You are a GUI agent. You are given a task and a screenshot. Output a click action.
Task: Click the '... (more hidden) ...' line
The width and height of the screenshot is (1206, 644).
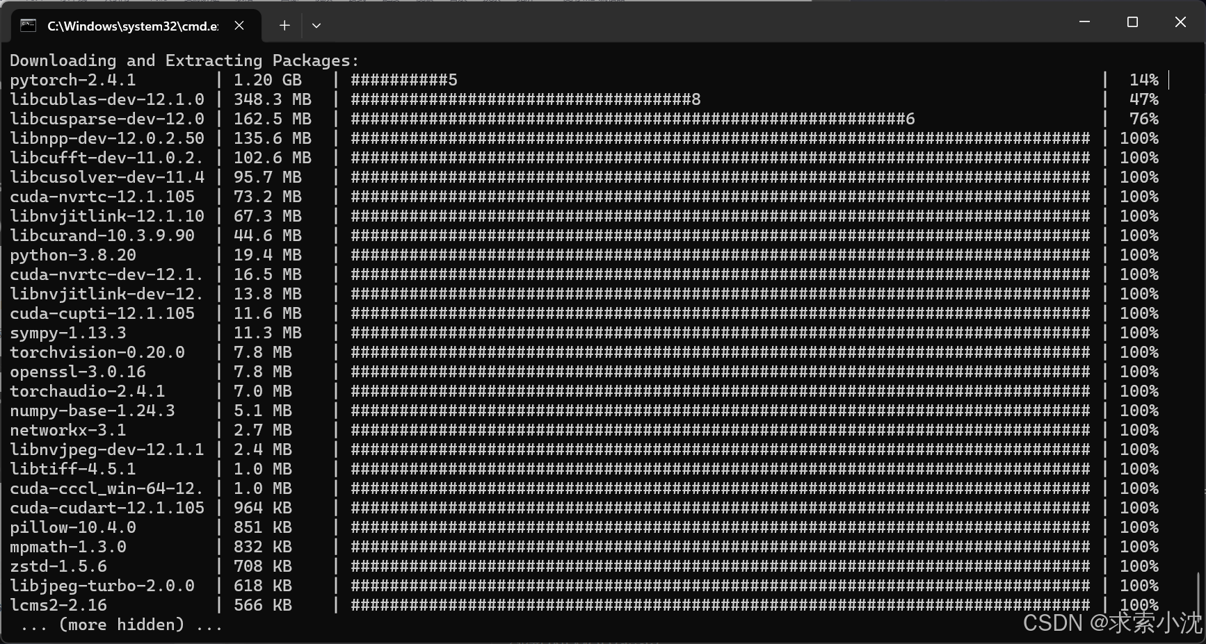[122, 625]
